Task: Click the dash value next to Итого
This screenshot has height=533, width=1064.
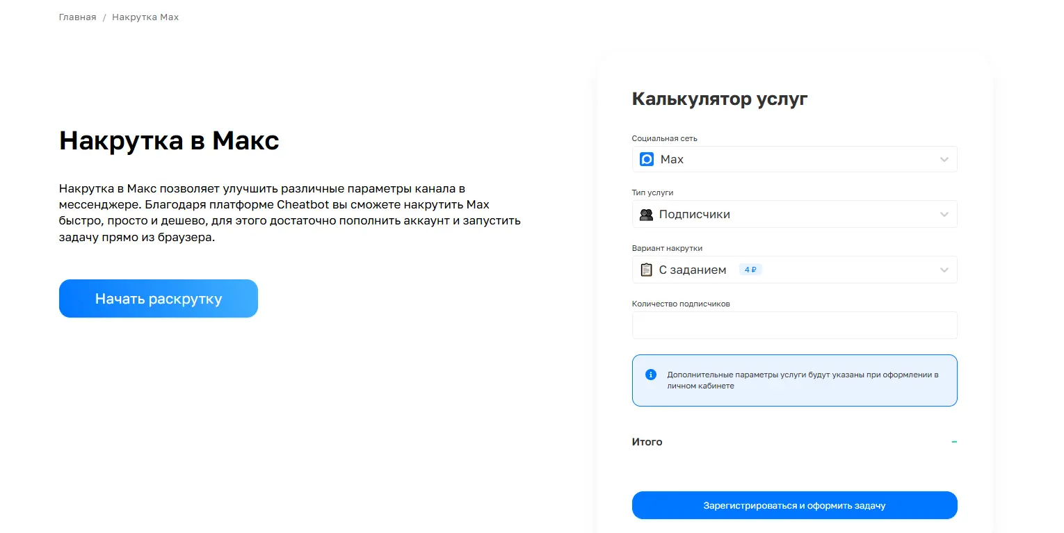Action: (x=953, y=442)
